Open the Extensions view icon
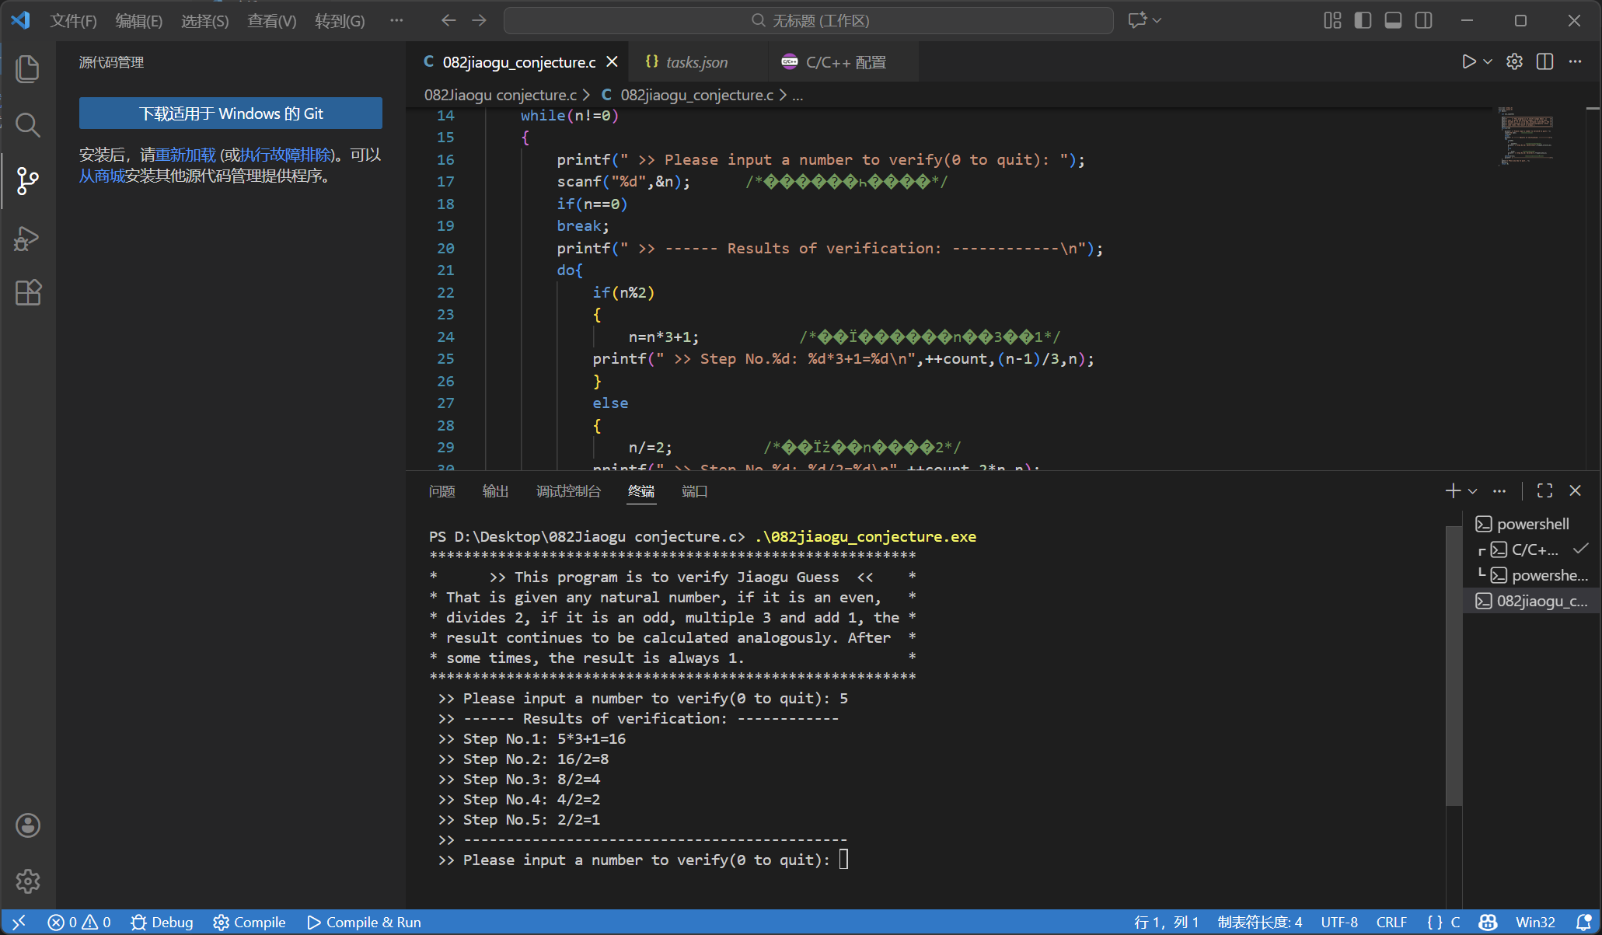 pyautogui.click(x=28, y=293)
